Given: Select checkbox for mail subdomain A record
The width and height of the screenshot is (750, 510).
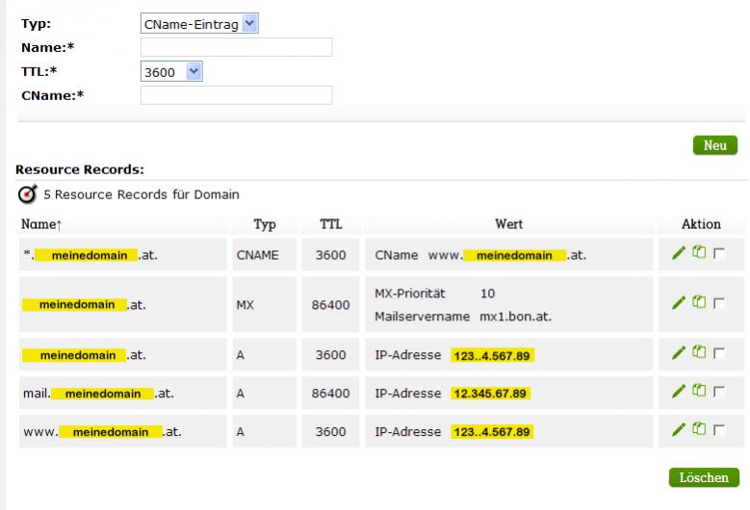Looking at the screenshot, I should 718,392.
